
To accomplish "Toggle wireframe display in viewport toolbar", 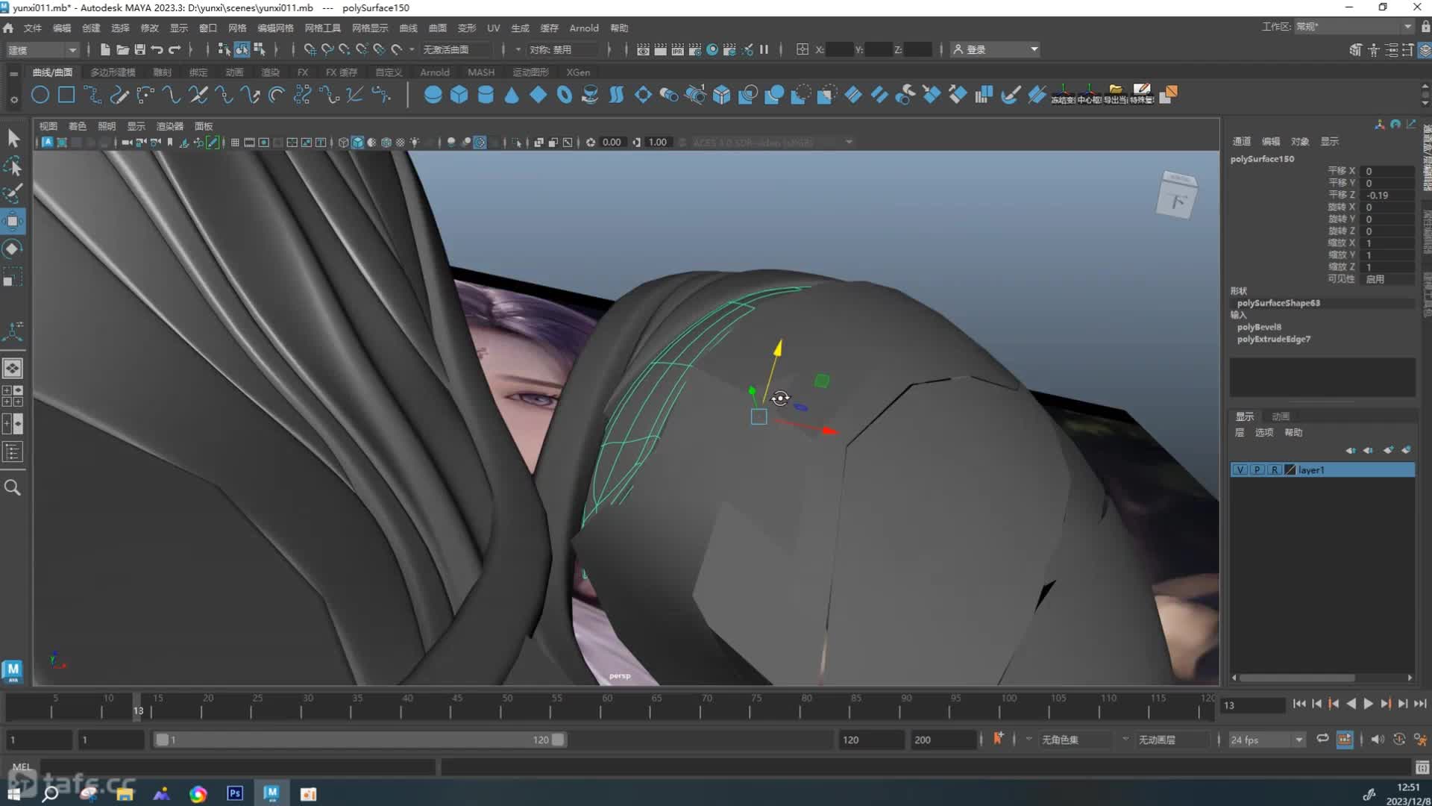I will [343, 143].
